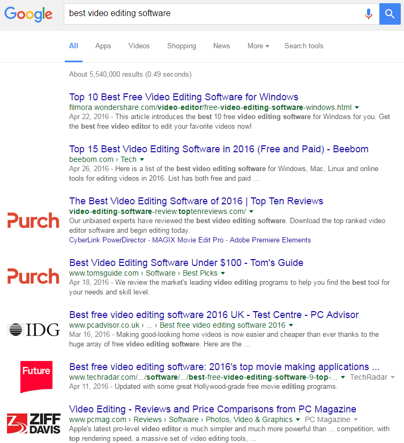The image size is (404, 443).
Task: Expand dropdown arrow next to tomsguide.com Best Picks
Action: 223,273
